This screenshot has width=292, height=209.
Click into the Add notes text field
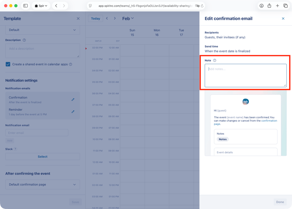coord(245,75)
